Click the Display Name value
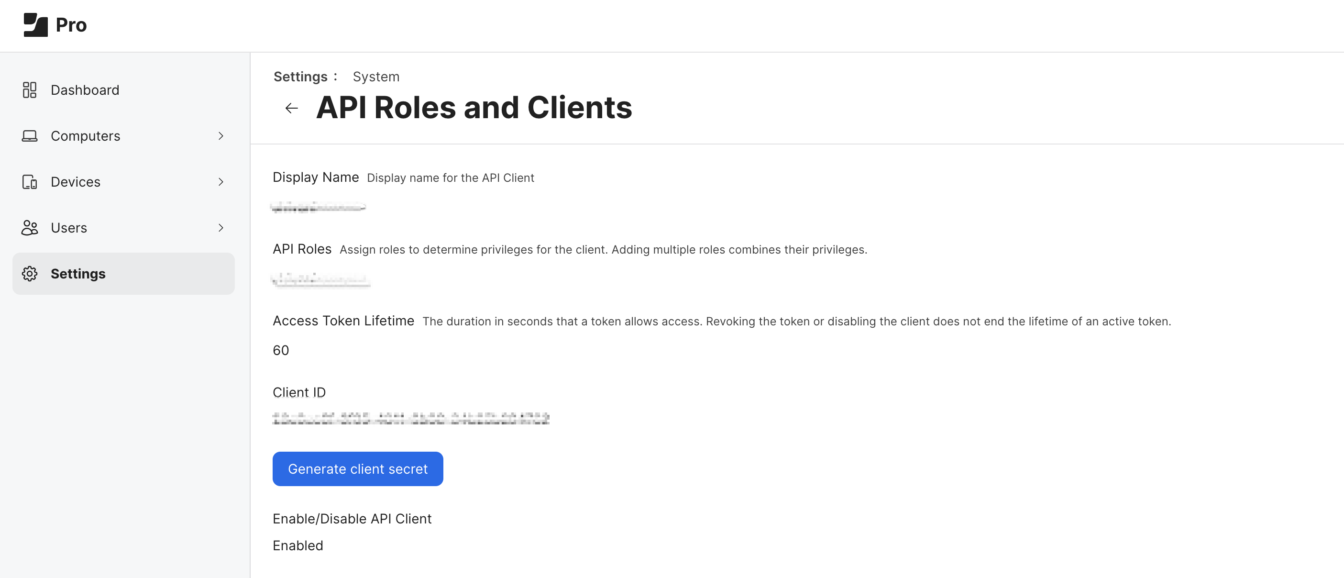Viewport: 1344px width, 578px height. (x=318, y=206)
